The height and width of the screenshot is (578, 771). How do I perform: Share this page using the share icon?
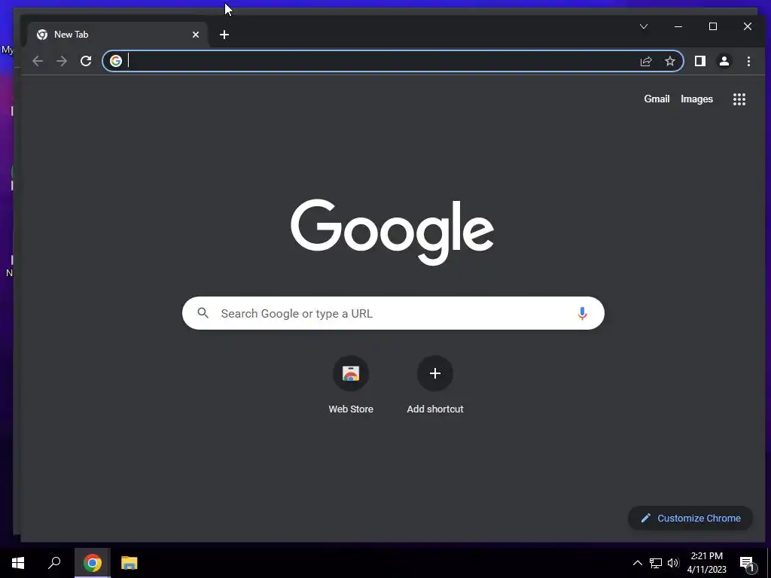tap(646, 61)
